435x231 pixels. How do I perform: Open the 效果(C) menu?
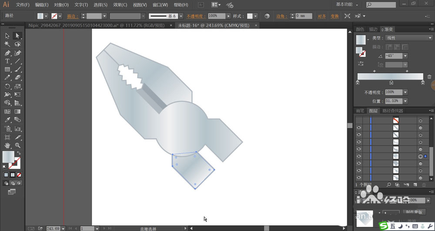tap(120, 5)
